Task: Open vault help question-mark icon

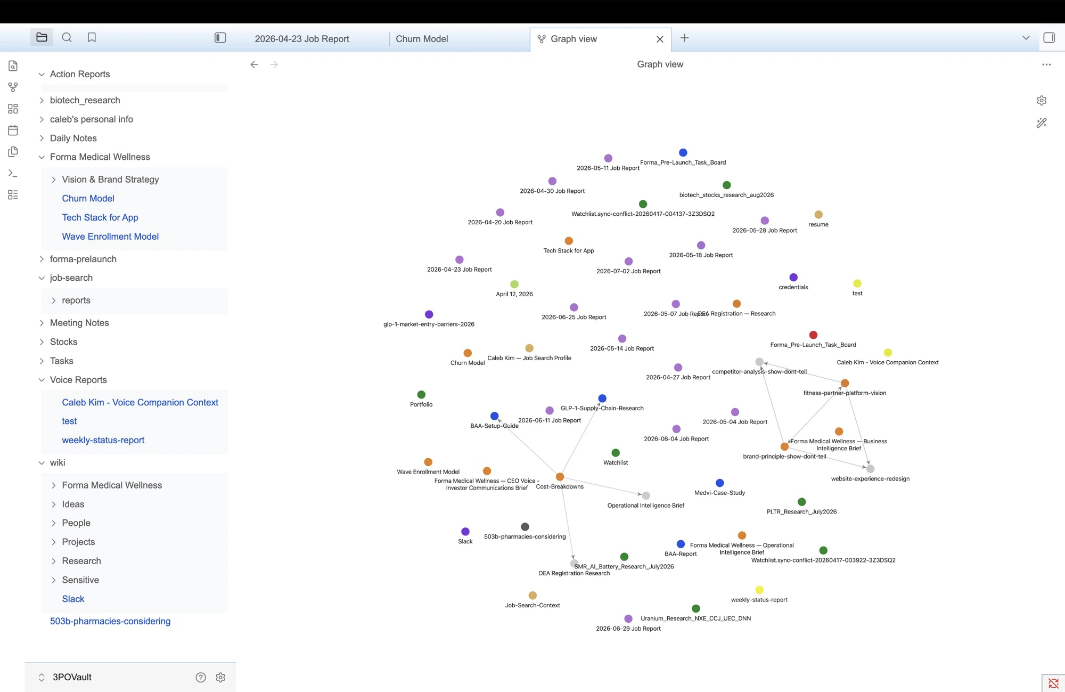Action: pos(201,677)
